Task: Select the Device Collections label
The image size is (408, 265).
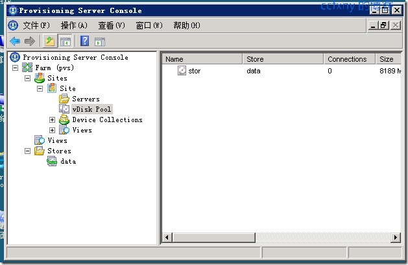Action: [x=107, y=120]
